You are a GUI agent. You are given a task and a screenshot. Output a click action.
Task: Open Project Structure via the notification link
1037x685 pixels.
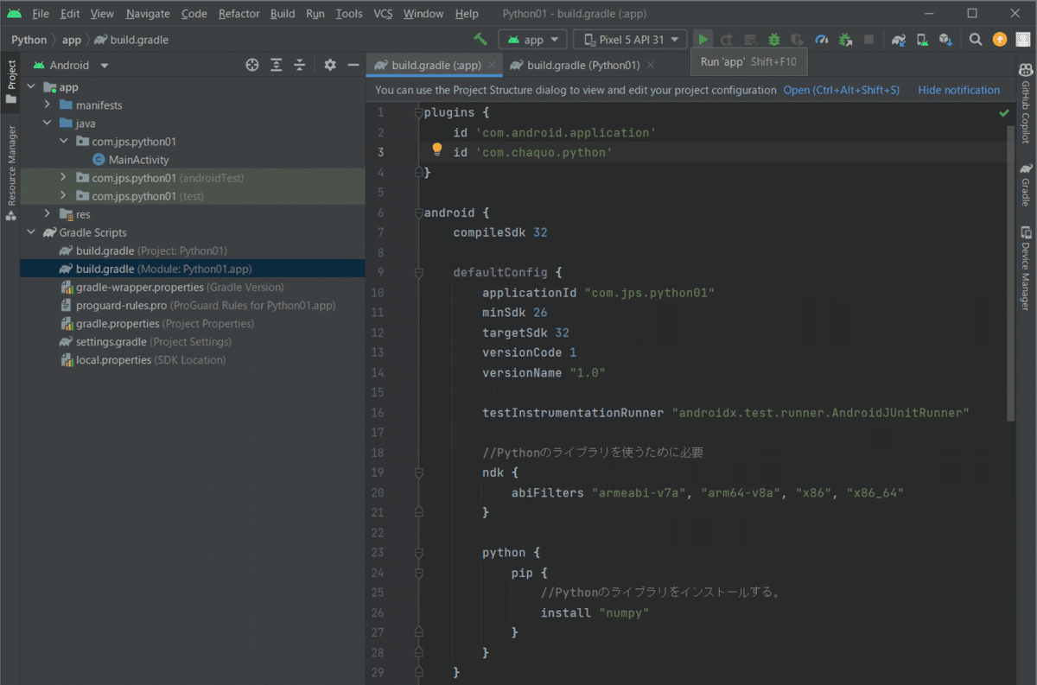coord(843,89)
